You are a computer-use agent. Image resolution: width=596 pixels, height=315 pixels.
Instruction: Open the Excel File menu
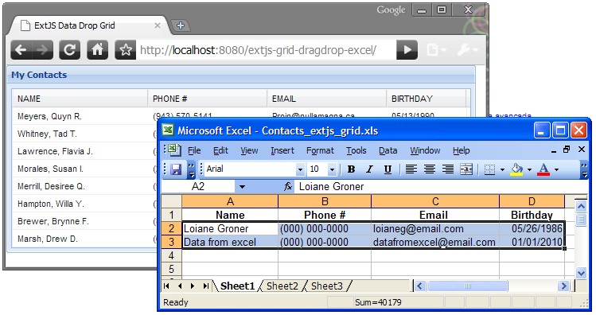[194, 150]
